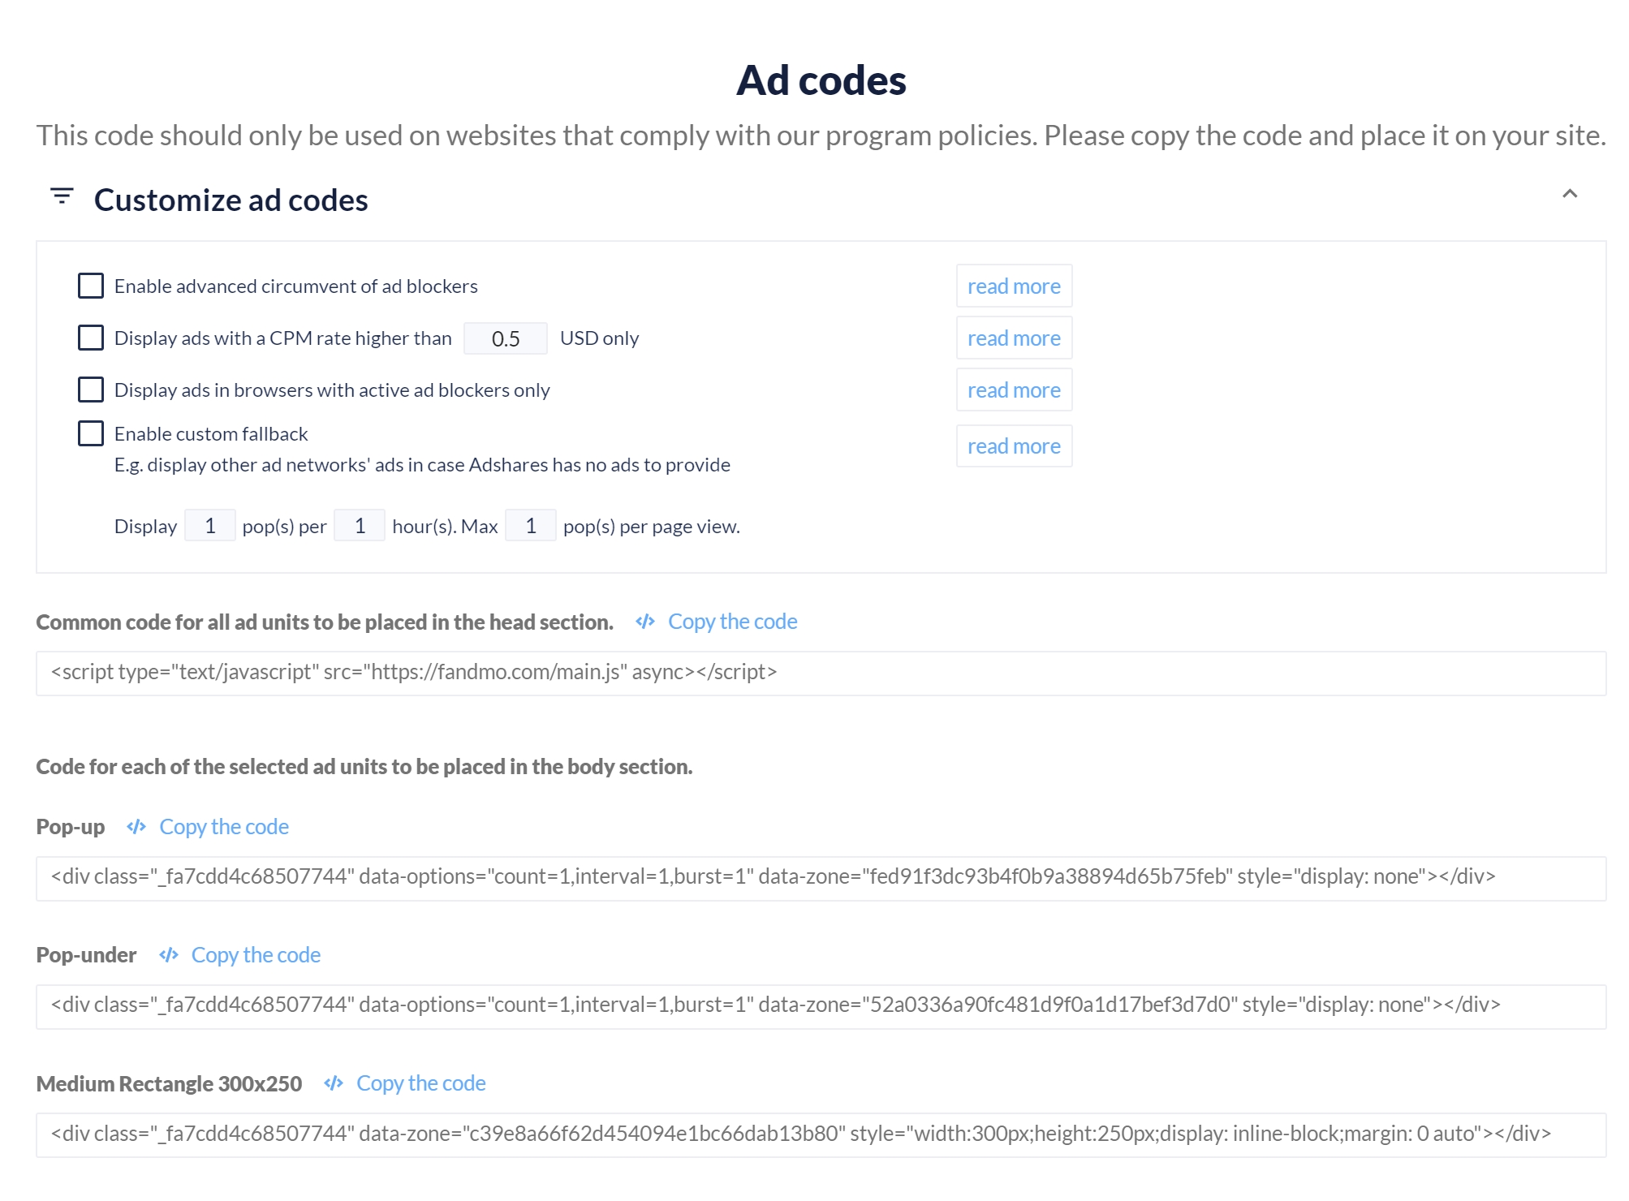Collapse the Customize ad codes section chevron
1629x1201 pixels.
click(x=1570, y=194)
